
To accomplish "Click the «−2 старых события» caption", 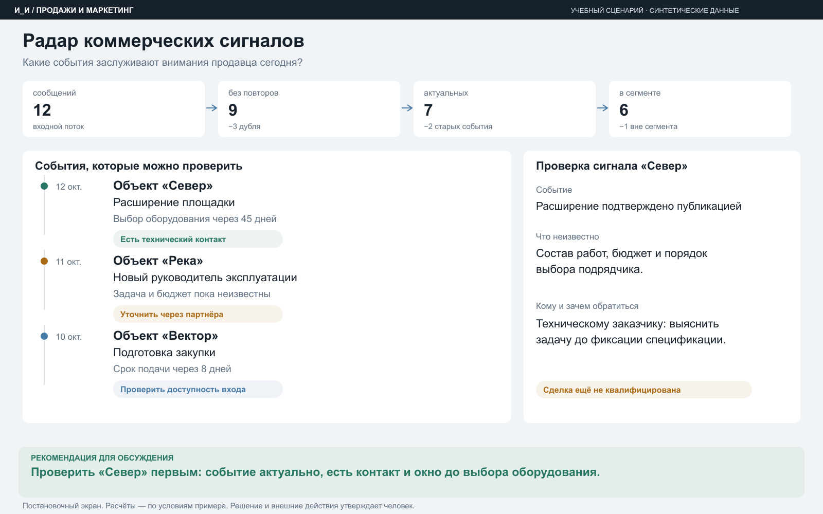I will coord(458,126).
